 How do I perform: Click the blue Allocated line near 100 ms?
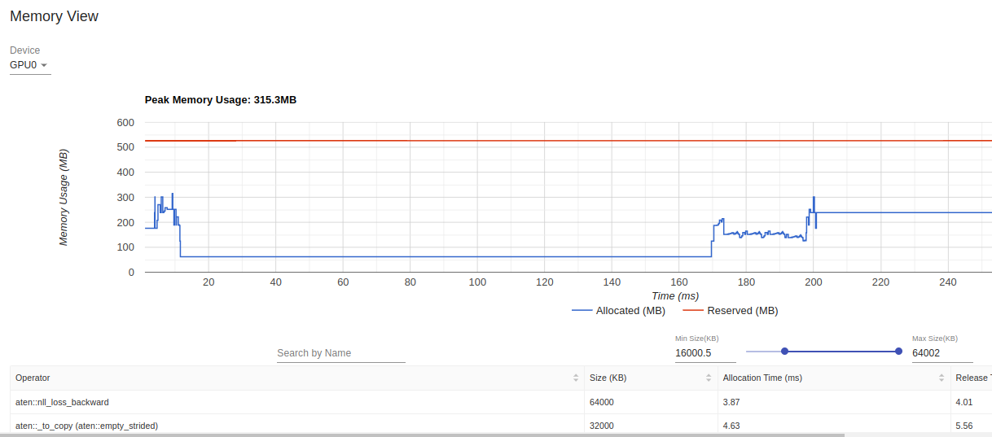point(477,257)
